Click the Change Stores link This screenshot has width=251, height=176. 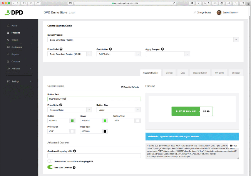203,12
